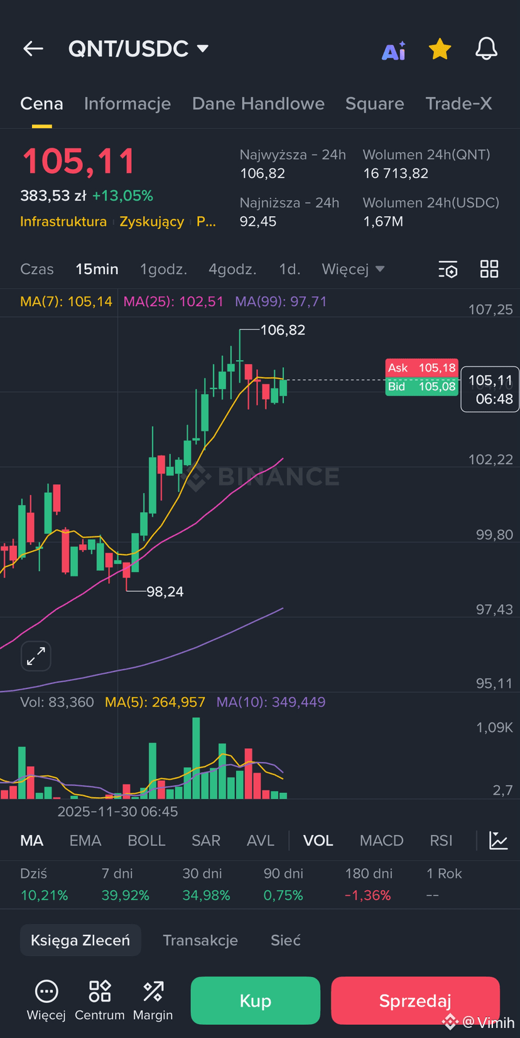Open chart settings icon
This screenshot has height=1038, width=520.
point(448,270)
